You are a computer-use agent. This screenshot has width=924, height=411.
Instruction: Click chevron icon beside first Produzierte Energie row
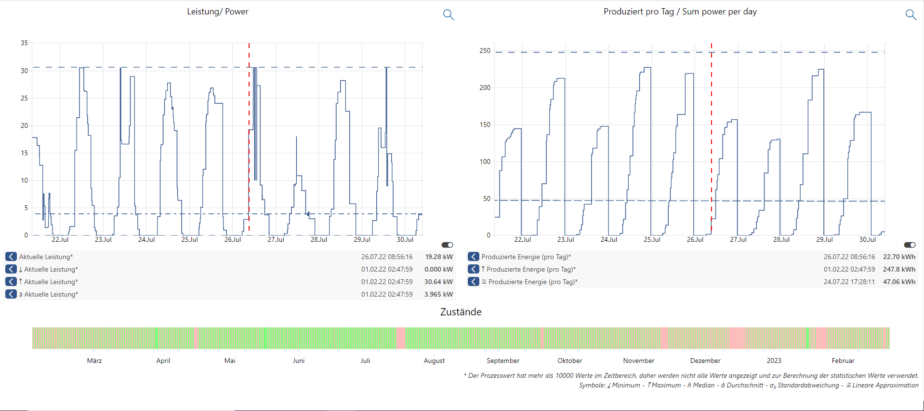(x=473, y=257)
